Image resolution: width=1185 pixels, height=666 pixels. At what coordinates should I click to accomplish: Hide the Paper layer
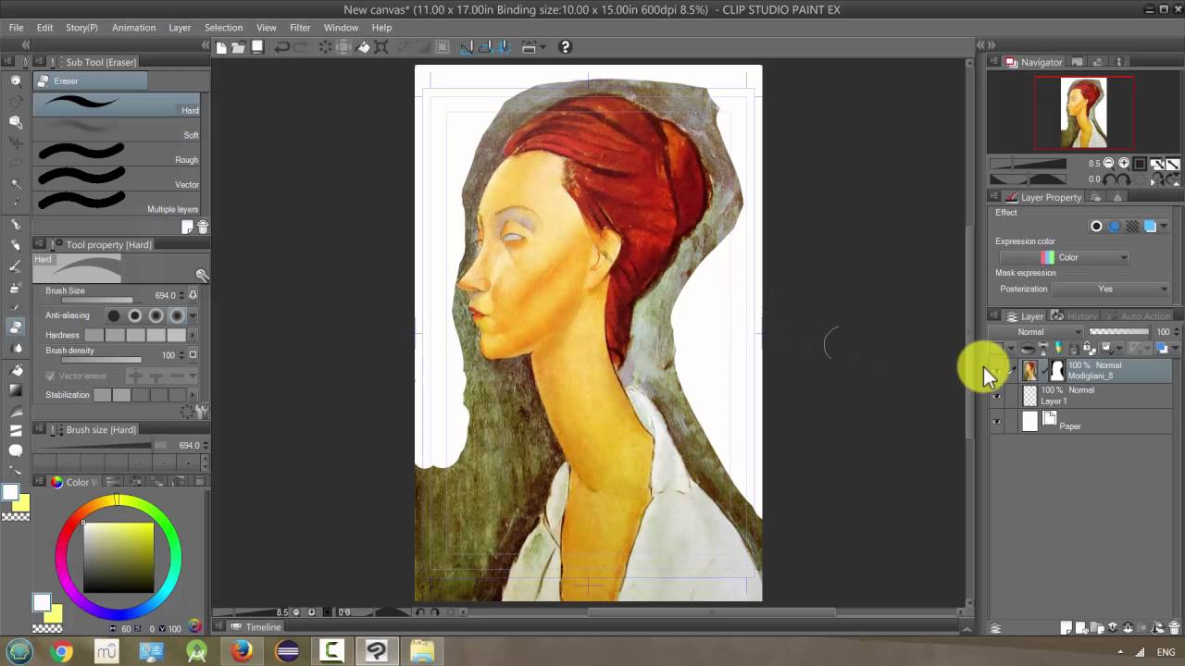pyautogui.click(x=997, y=422)
